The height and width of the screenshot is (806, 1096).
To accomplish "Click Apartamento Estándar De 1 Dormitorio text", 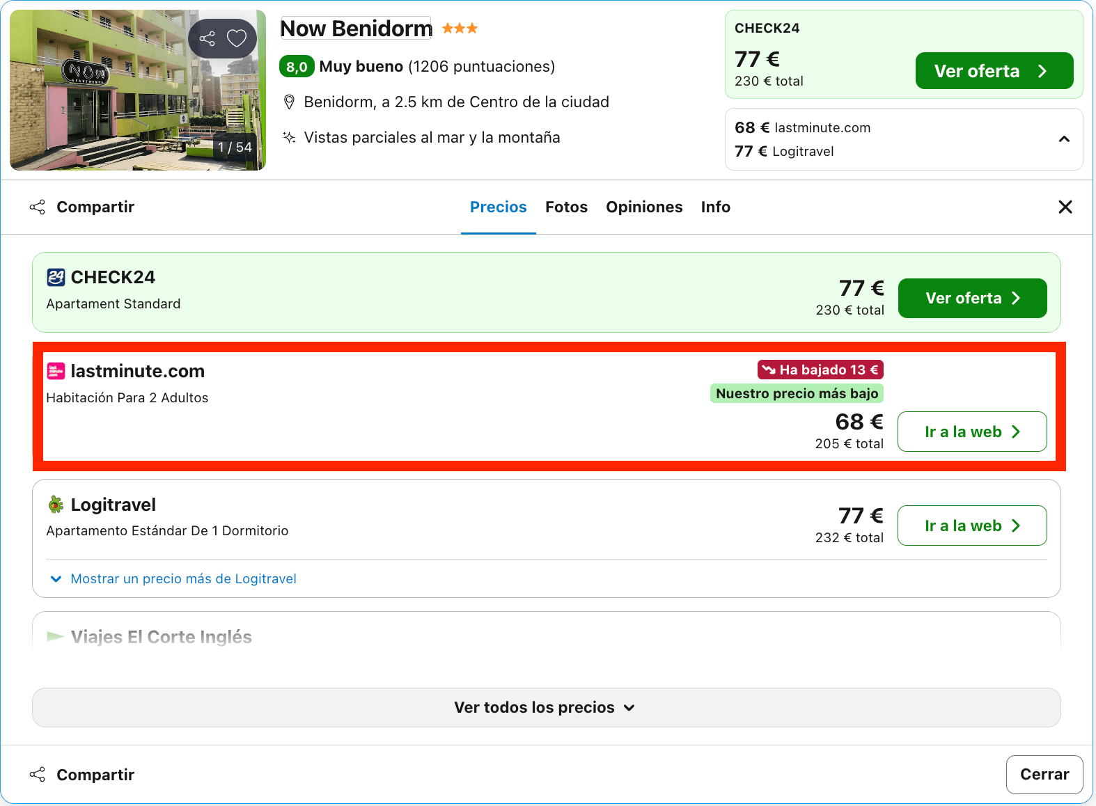I will coord(167,531).
